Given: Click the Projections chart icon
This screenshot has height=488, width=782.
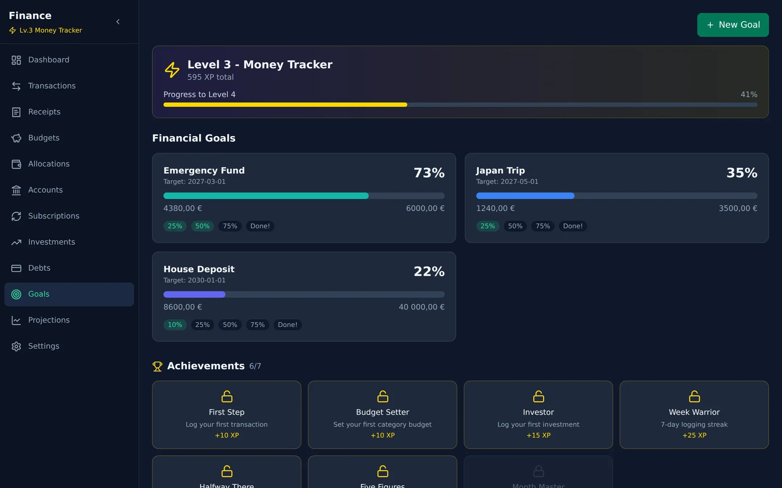Looking at the screenshot, I should point(16,320).
